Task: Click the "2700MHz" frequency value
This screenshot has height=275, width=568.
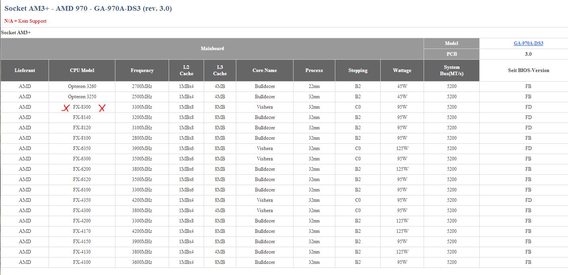Action: click(x=142, y=86)
